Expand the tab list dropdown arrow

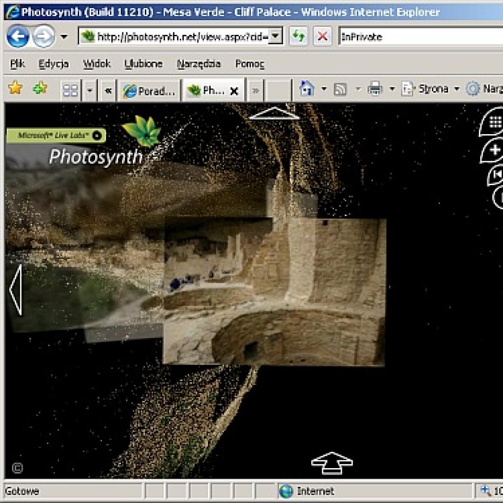[x=90, y=90]
